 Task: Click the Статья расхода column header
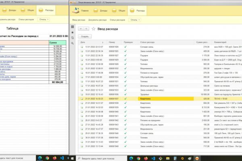(166, 42)
